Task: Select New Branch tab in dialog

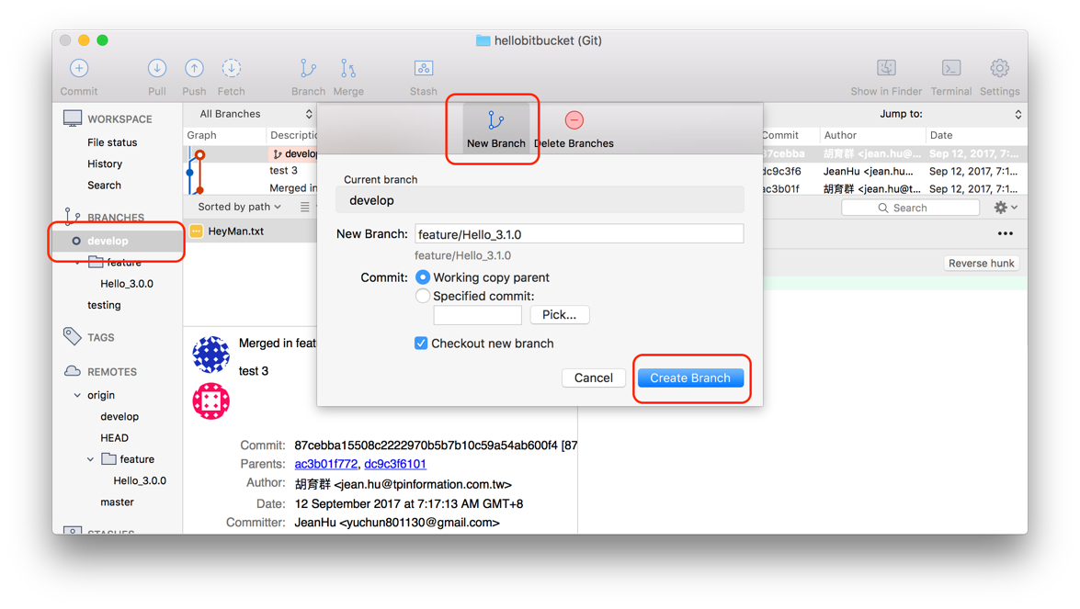Action: pyautogui.click(x=496, y=128)
